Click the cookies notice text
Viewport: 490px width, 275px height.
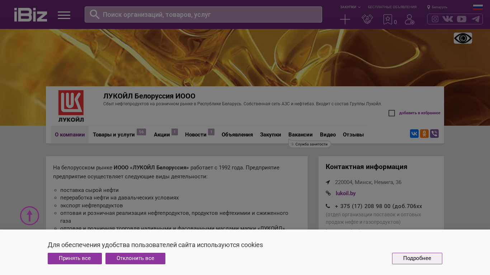[155, 245]
